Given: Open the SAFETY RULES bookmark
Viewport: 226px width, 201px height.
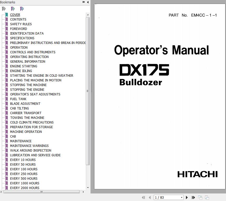Looking at the screenshot, I should 21,24.
